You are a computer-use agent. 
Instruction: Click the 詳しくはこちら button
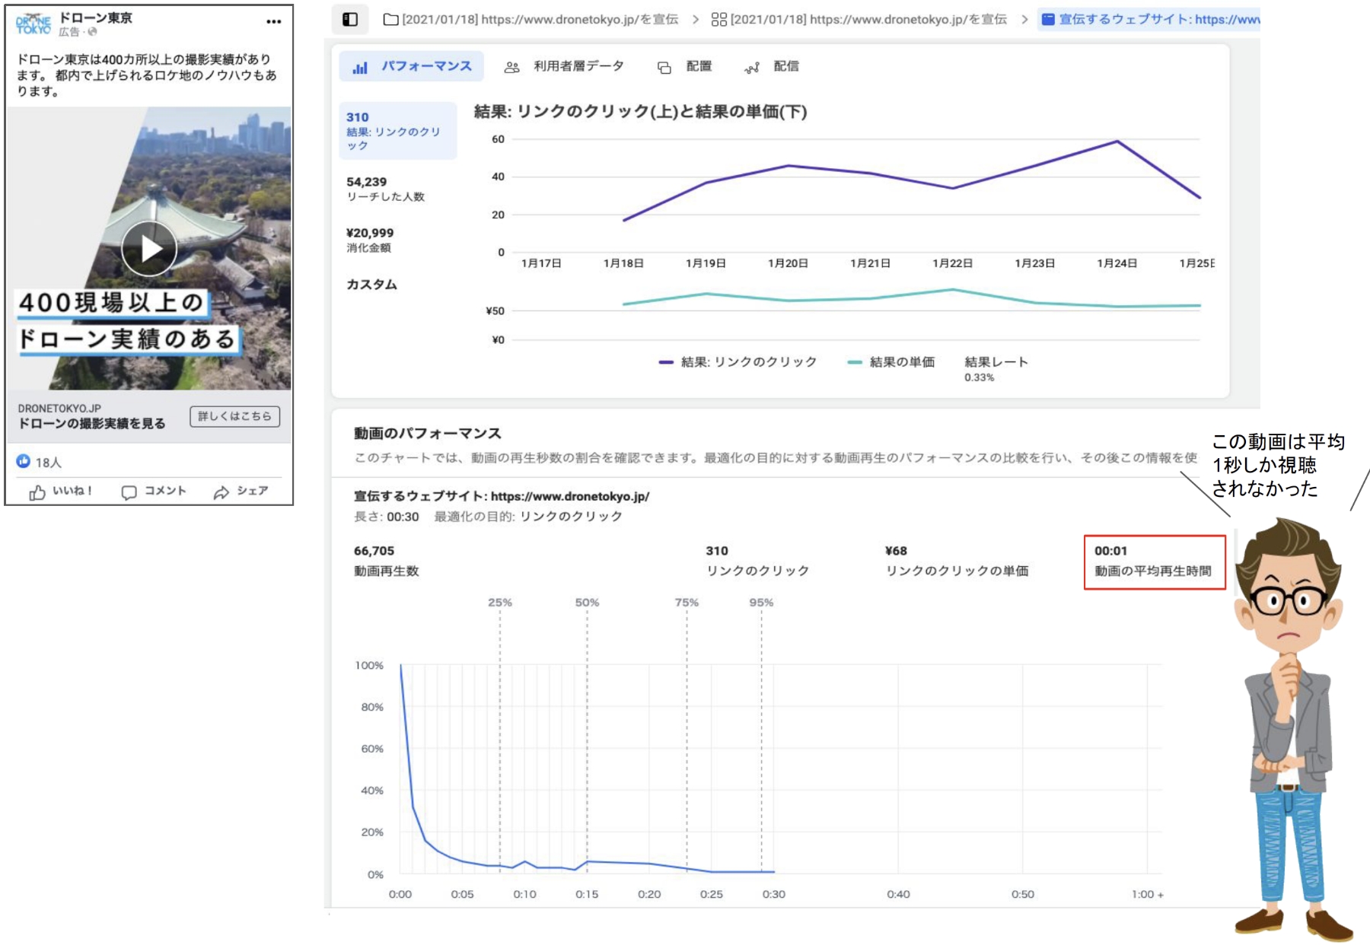tap(234, 416)
